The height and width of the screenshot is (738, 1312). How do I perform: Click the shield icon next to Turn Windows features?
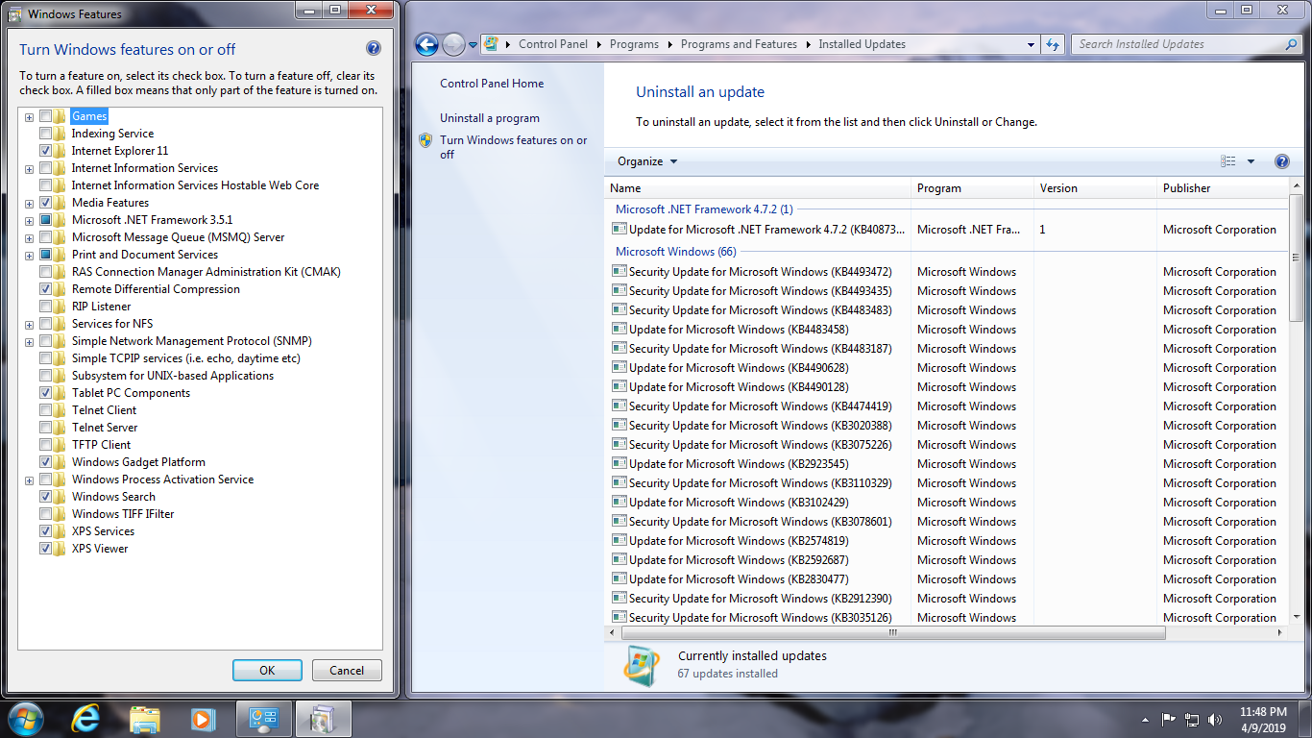pyautogui.click(x=426, y=140)
